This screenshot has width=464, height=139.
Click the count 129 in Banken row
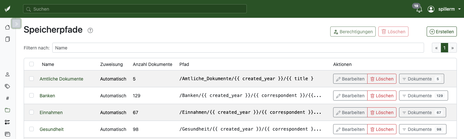(136, 96)
